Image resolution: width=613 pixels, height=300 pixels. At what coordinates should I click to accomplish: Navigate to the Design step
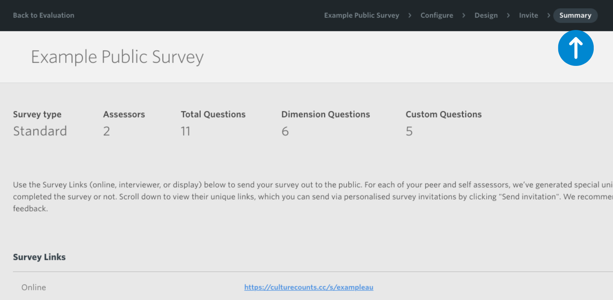[x=486, y=16]
